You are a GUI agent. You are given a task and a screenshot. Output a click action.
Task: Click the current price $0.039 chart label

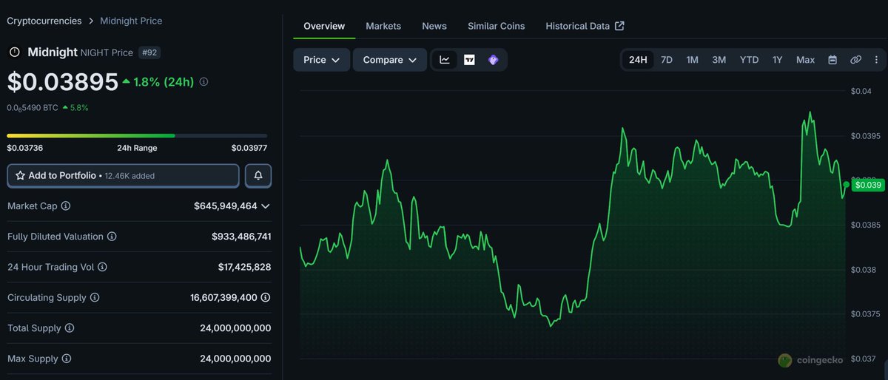(868, 185)
